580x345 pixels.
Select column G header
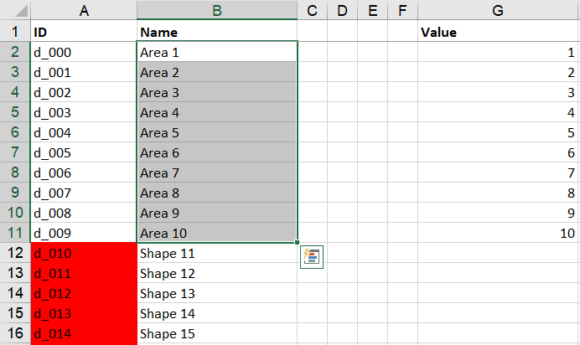498,10
